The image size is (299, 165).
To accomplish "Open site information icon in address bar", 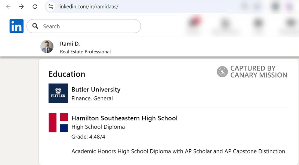I will (51, 7).
